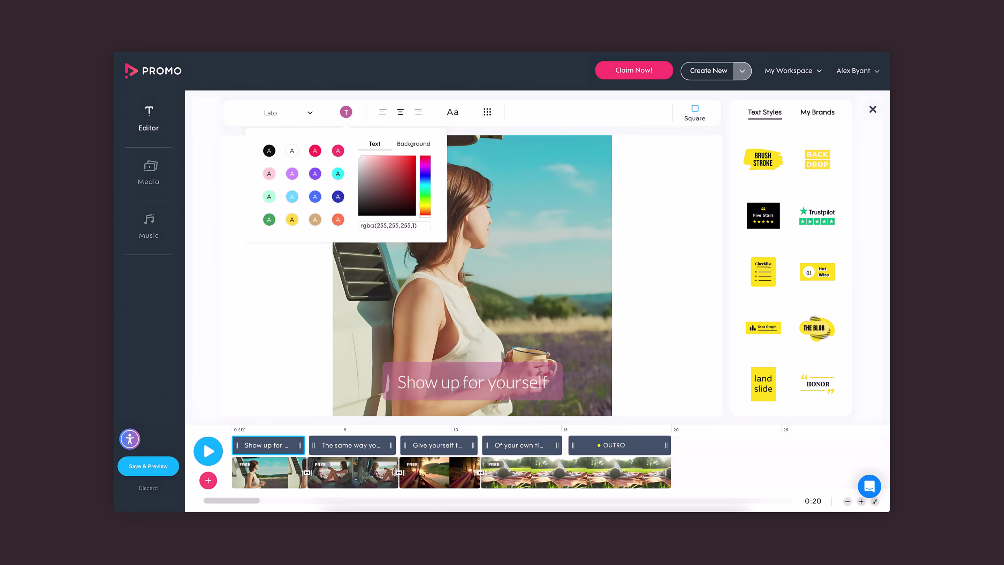Select the hammock sunset video thumbnail

click(x=439, y=473)
